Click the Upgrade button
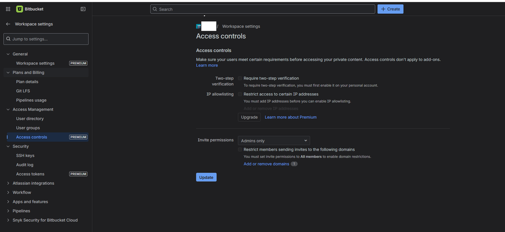Viewport: 505px width, 232px height. click(249, 117)
